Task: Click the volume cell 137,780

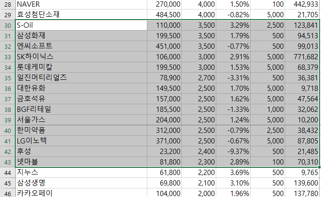Action: [302, 194]
